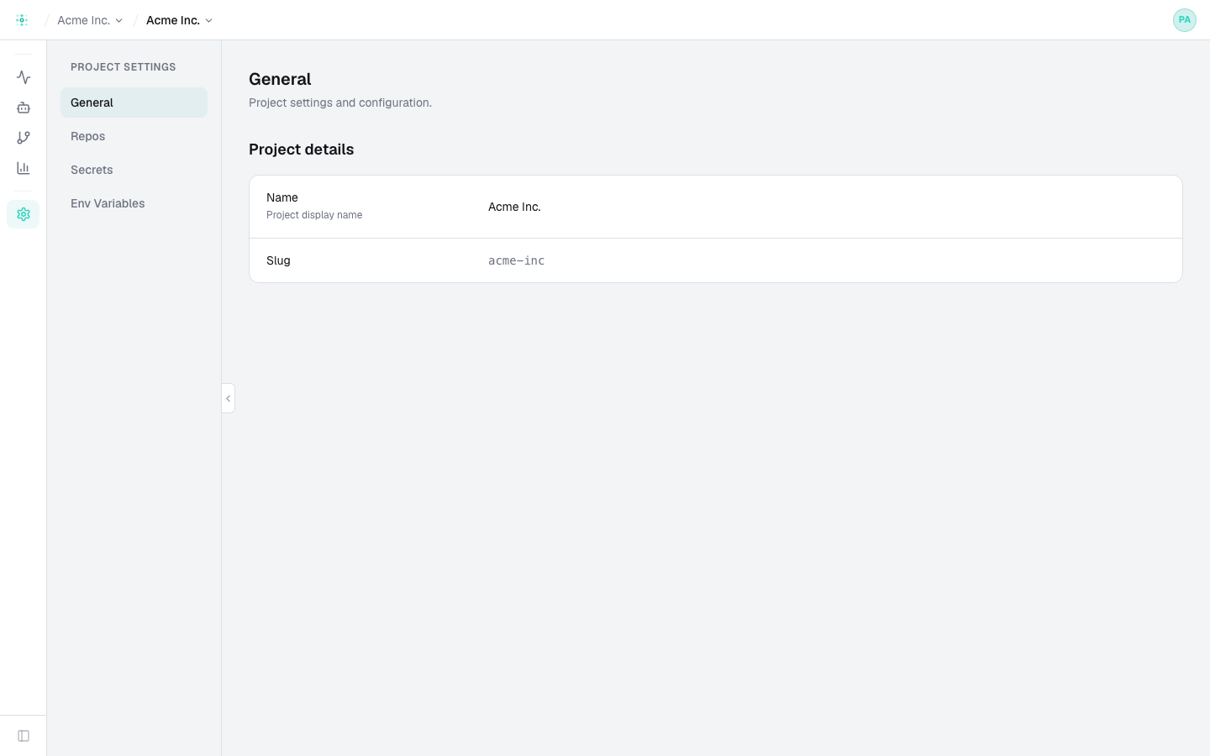Click the Acme Inc. project name value

[x=514, y=207]
